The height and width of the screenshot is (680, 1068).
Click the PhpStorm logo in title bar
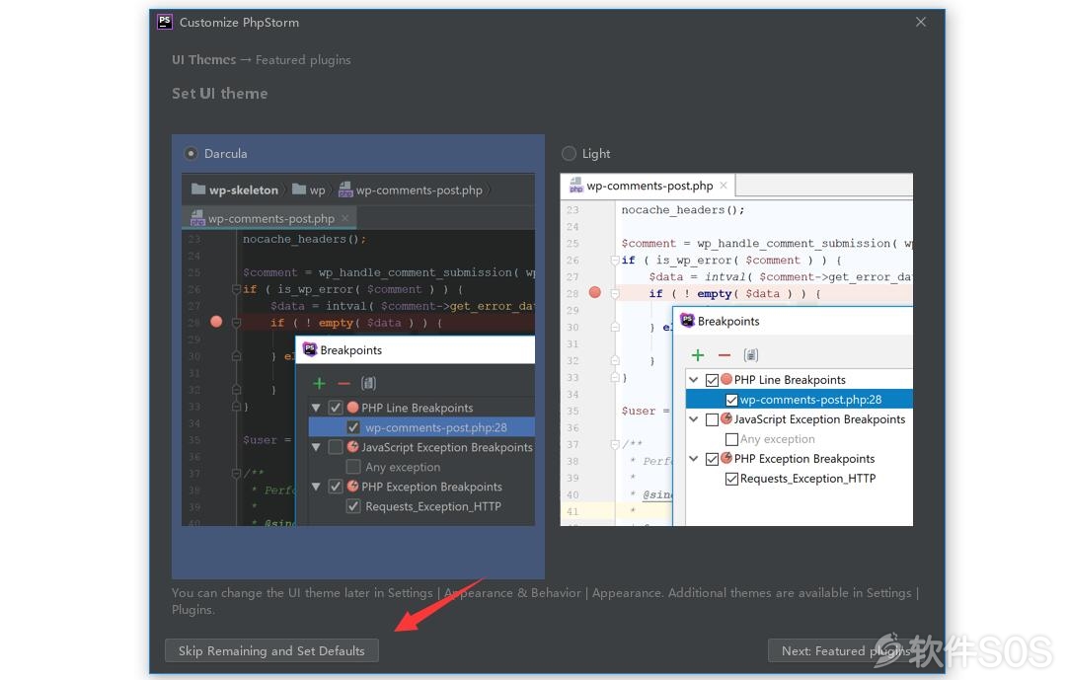pos(165,22)
